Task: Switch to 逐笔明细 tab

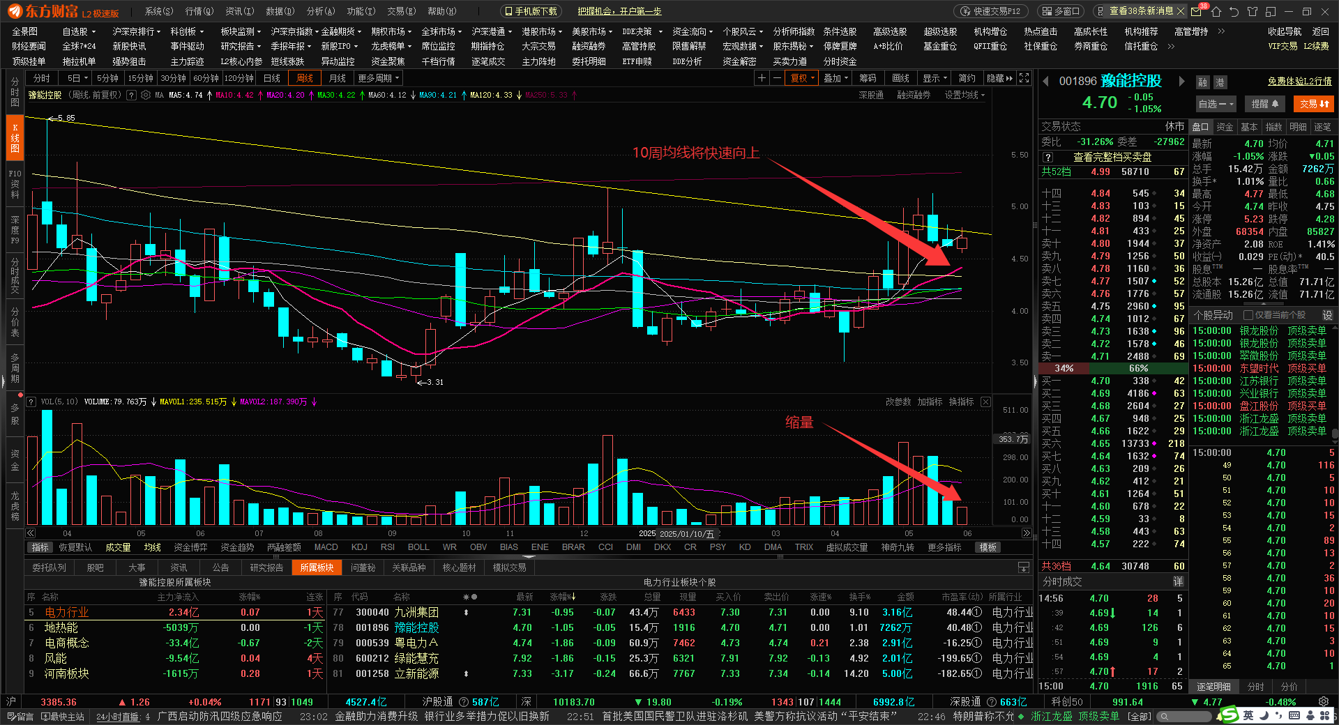Action: [x=1213, y=687]
